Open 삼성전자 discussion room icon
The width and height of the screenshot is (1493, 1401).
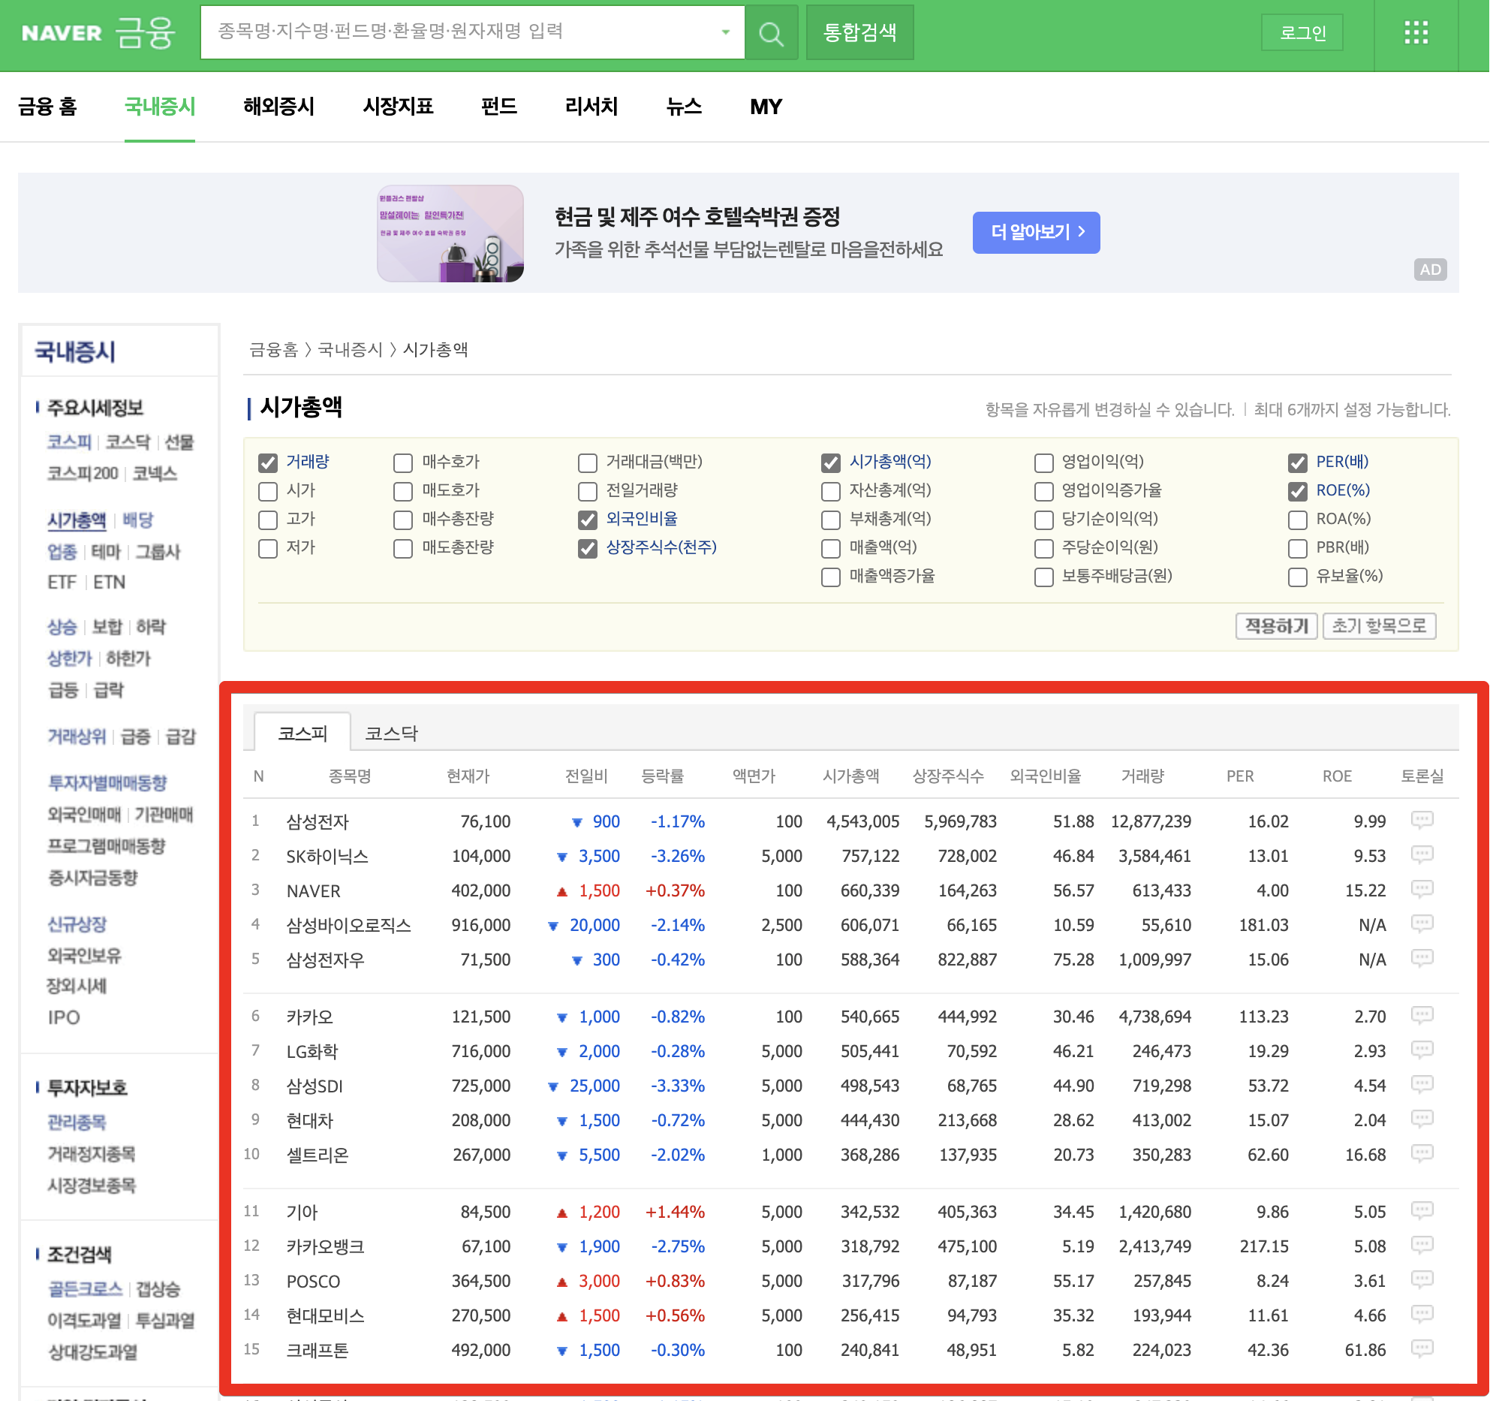tap(1422, 820)
